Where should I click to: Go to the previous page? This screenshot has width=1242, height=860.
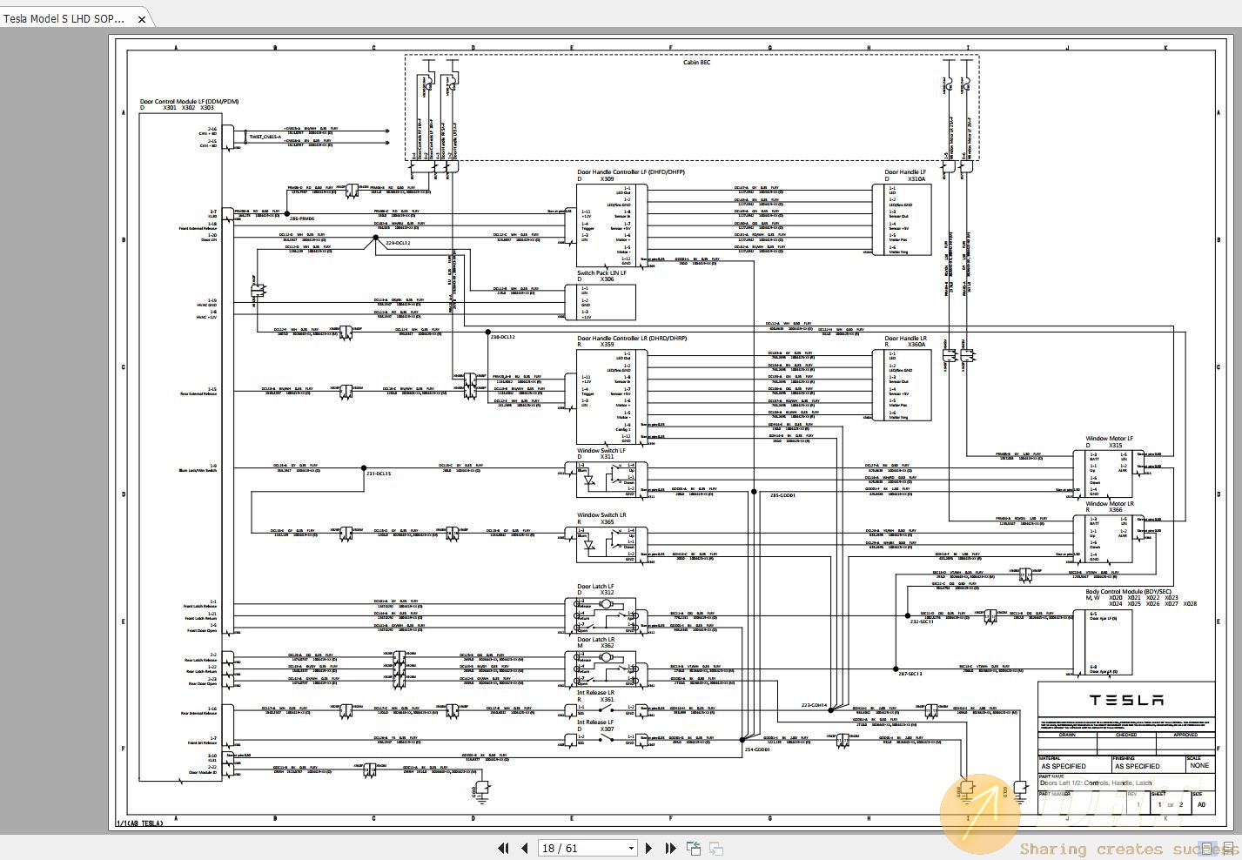[524, 848]
